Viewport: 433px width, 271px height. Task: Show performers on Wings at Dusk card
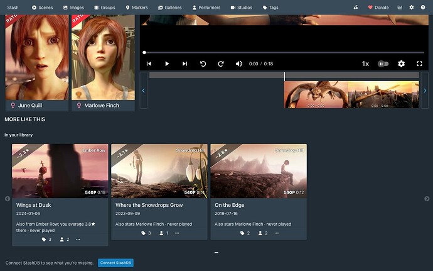click(65, 240)
